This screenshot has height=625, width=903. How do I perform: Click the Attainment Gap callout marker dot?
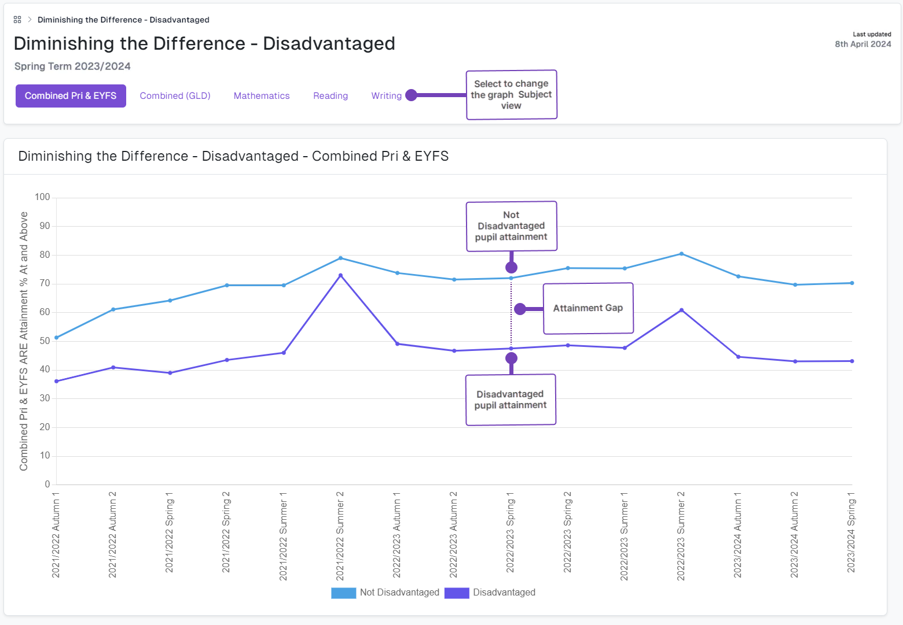coord(520,309)
